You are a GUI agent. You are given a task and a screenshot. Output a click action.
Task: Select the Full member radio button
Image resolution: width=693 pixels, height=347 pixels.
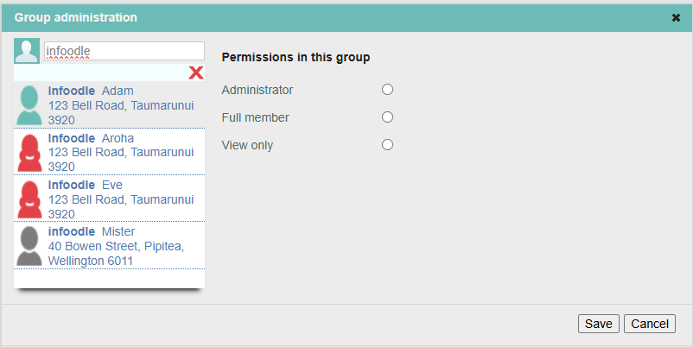pos(388,117)
